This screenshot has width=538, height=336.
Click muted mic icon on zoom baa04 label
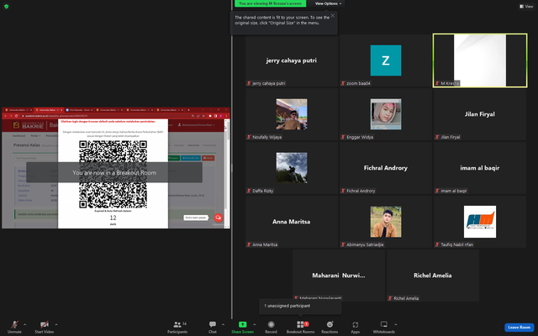pyautogui.click(x=343, y=83)
